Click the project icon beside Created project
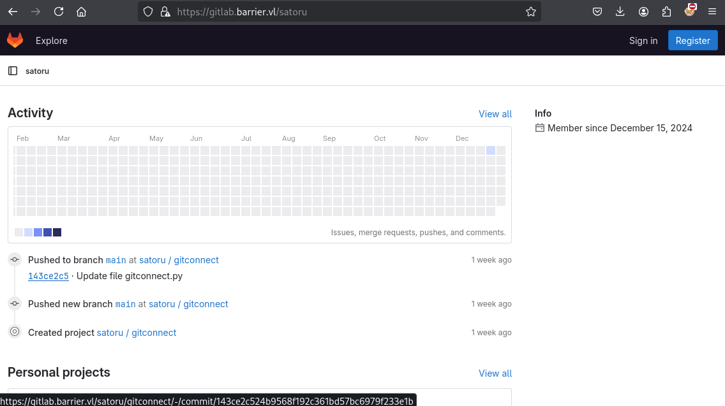This screenshot has height=406, width=725. tap(15, 331)
